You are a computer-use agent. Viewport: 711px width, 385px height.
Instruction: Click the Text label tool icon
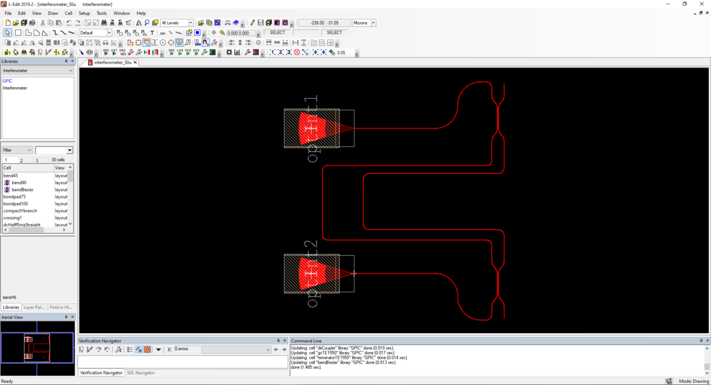(152, 33)
